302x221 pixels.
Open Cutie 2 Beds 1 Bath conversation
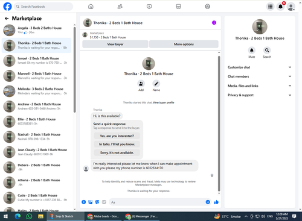coord(36,198)
